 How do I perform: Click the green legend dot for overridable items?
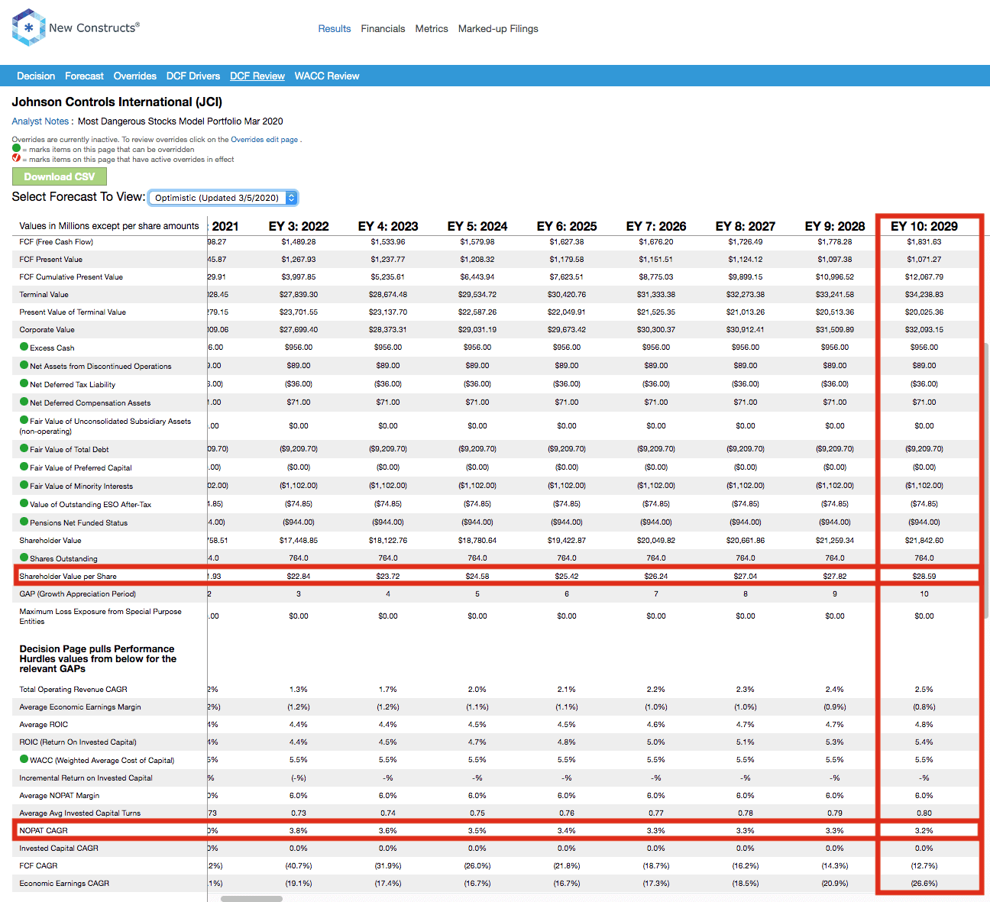(16, 148)
